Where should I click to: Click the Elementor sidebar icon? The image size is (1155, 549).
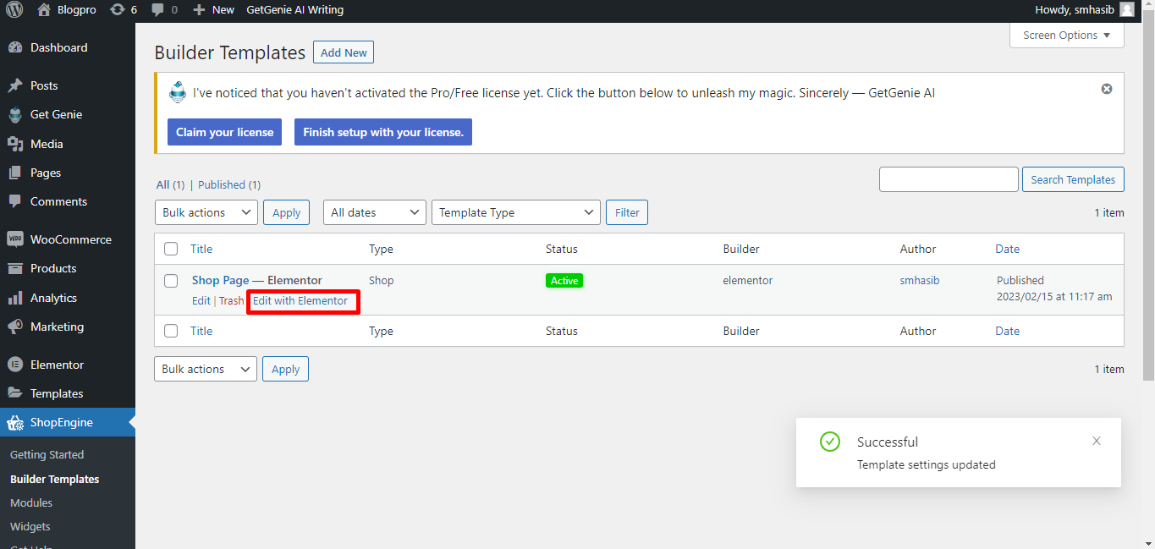point(15,365)
